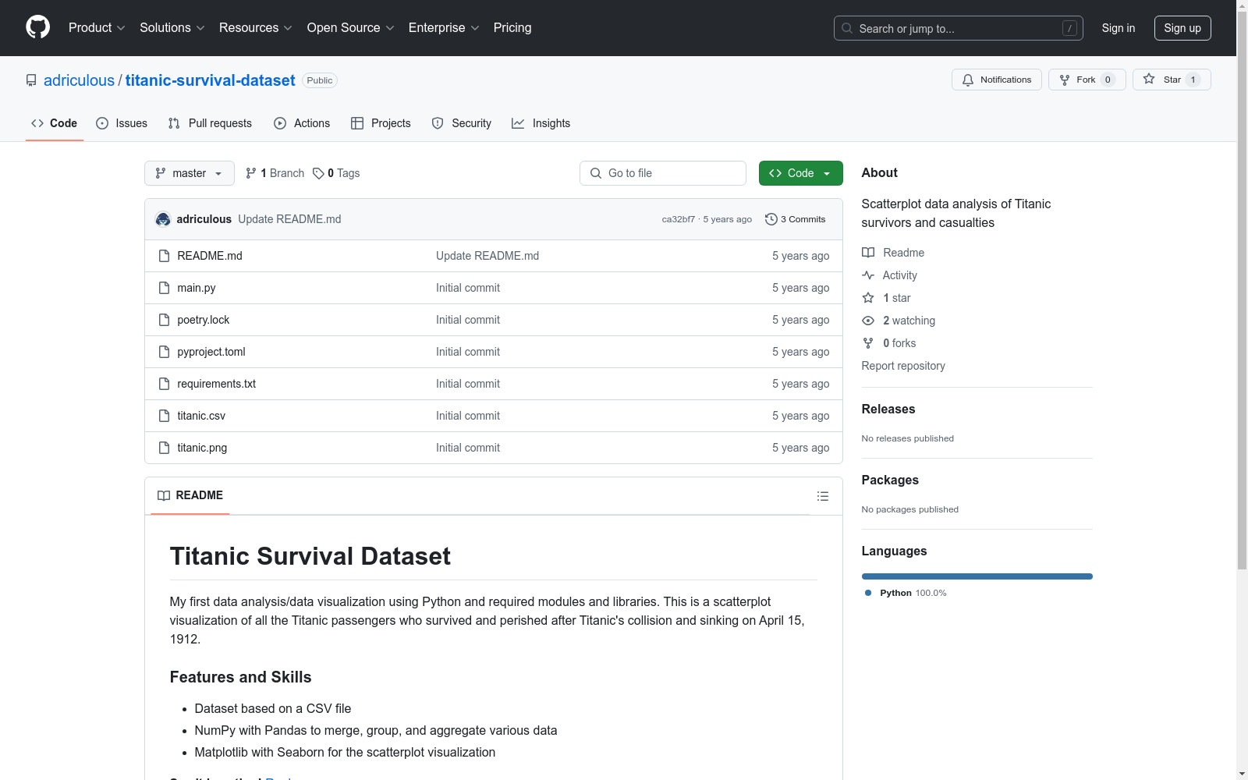Click the history clock icon beside 3 Commits
Image resolution: width=1248 pixels, height=780 pixels.
point(771,219)
